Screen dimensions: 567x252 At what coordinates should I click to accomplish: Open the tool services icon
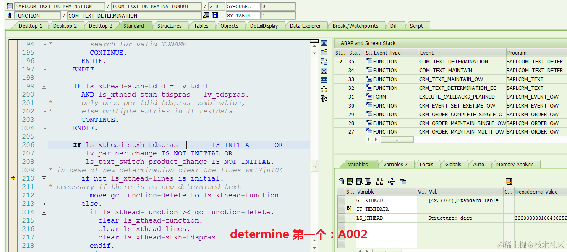pos(324,98)
